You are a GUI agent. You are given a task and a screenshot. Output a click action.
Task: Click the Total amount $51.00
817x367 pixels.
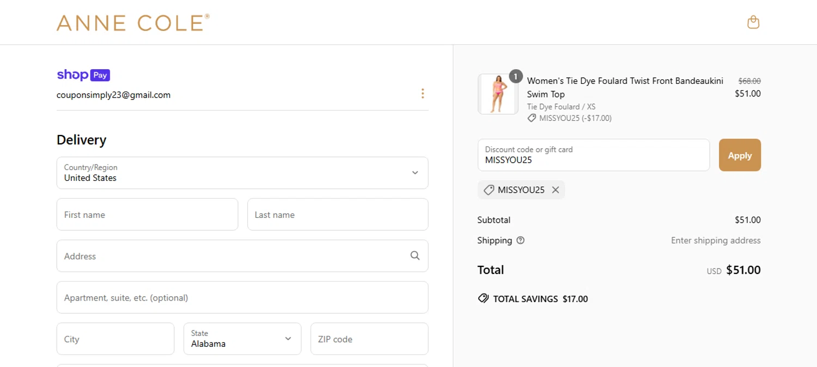pyautogui.click(x=743, y=270)
